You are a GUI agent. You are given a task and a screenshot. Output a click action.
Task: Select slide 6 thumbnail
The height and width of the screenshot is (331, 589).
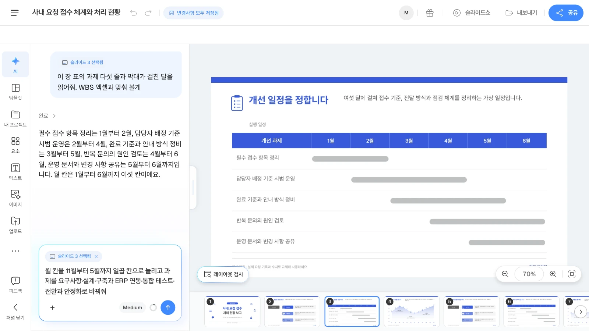tap(532, 312)
